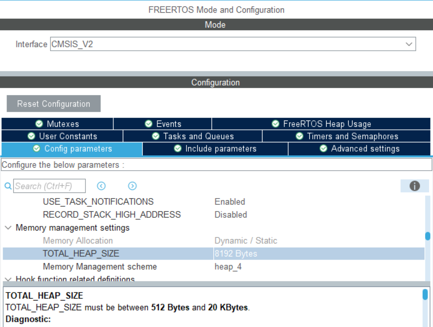Click the magnifier search icon
The image size is (433, 327).
[8, 186]
